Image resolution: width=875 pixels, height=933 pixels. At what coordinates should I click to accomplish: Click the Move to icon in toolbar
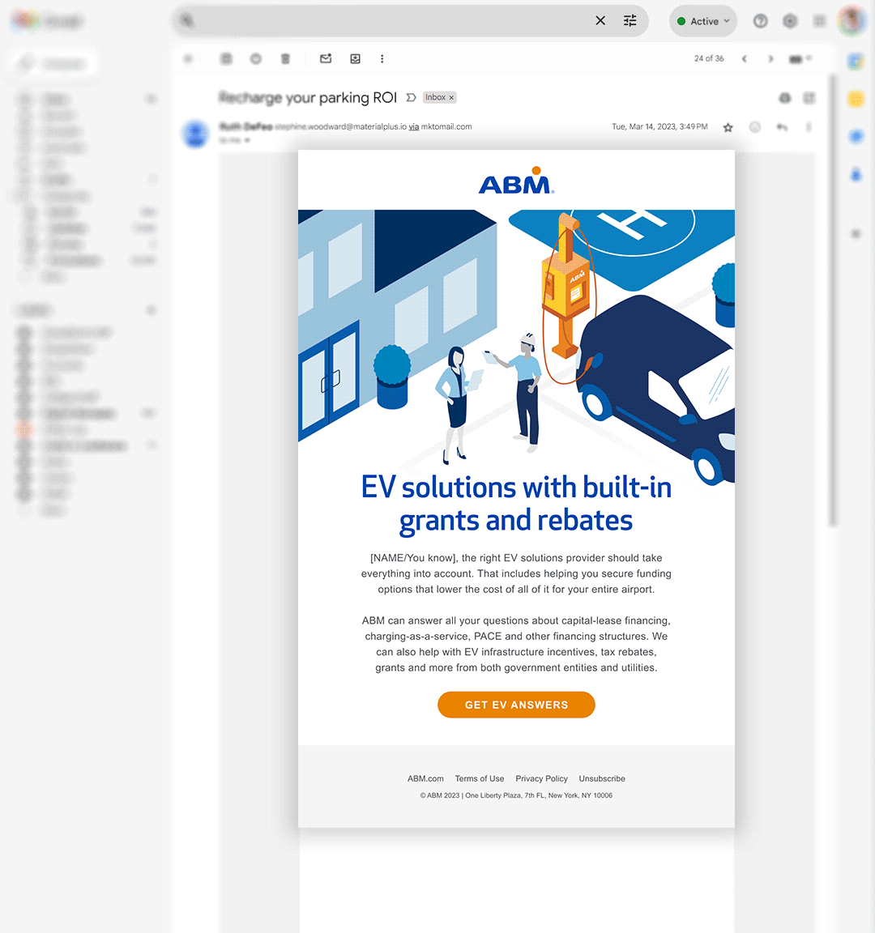(x=356, y=58)
